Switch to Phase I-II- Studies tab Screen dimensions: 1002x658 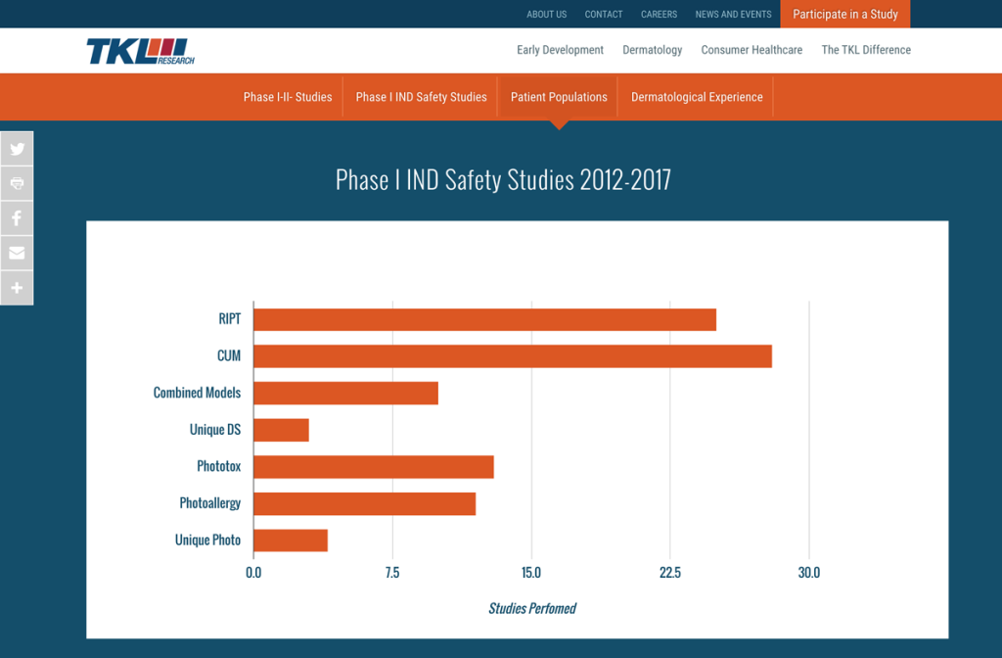[x=288, y=97]
